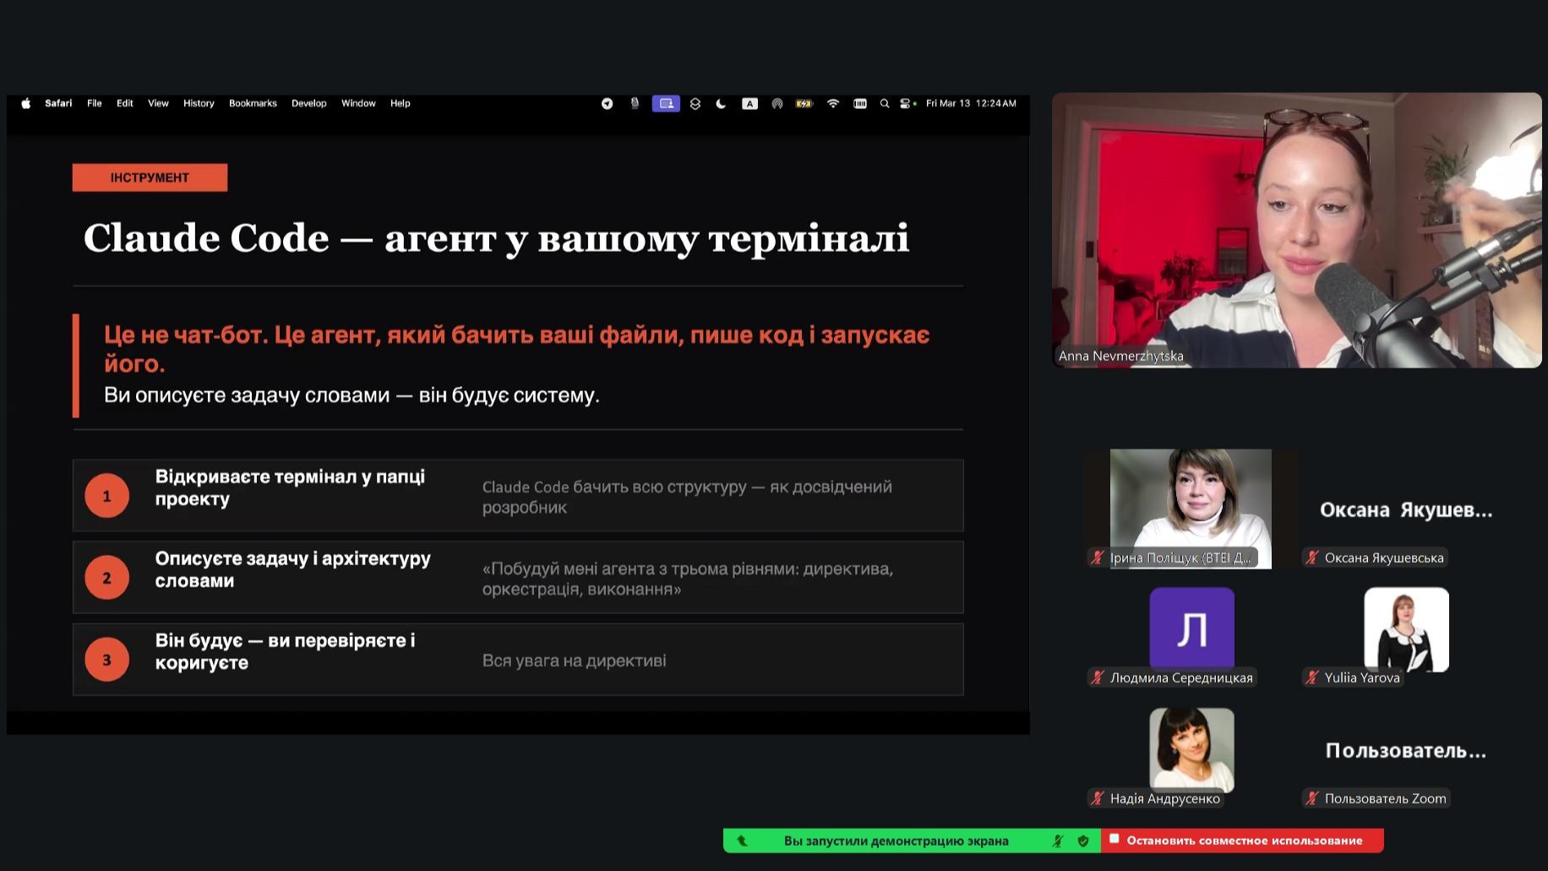Open Spotlight search magnifier
This screenshot has width=1548, height=871.
coord(885,104)
